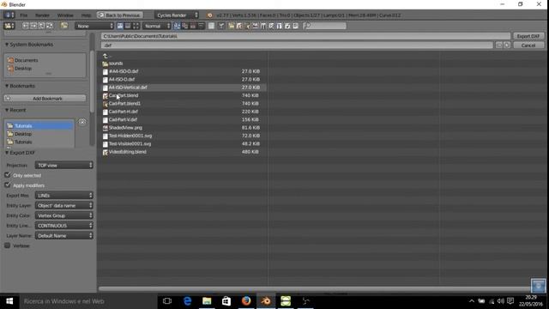Collapse the Export DXF panel
This screenshot has height=309, width=549.
7,153
